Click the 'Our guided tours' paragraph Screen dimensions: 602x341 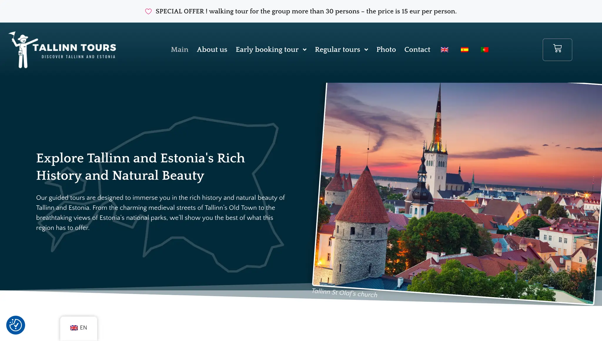tap(160, 213)
